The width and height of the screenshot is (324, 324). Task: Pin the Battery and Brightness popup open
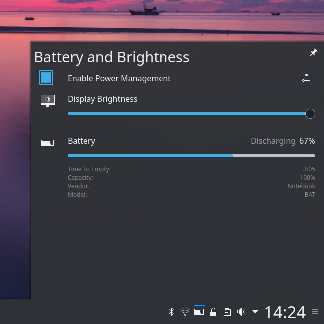[313, 52]
